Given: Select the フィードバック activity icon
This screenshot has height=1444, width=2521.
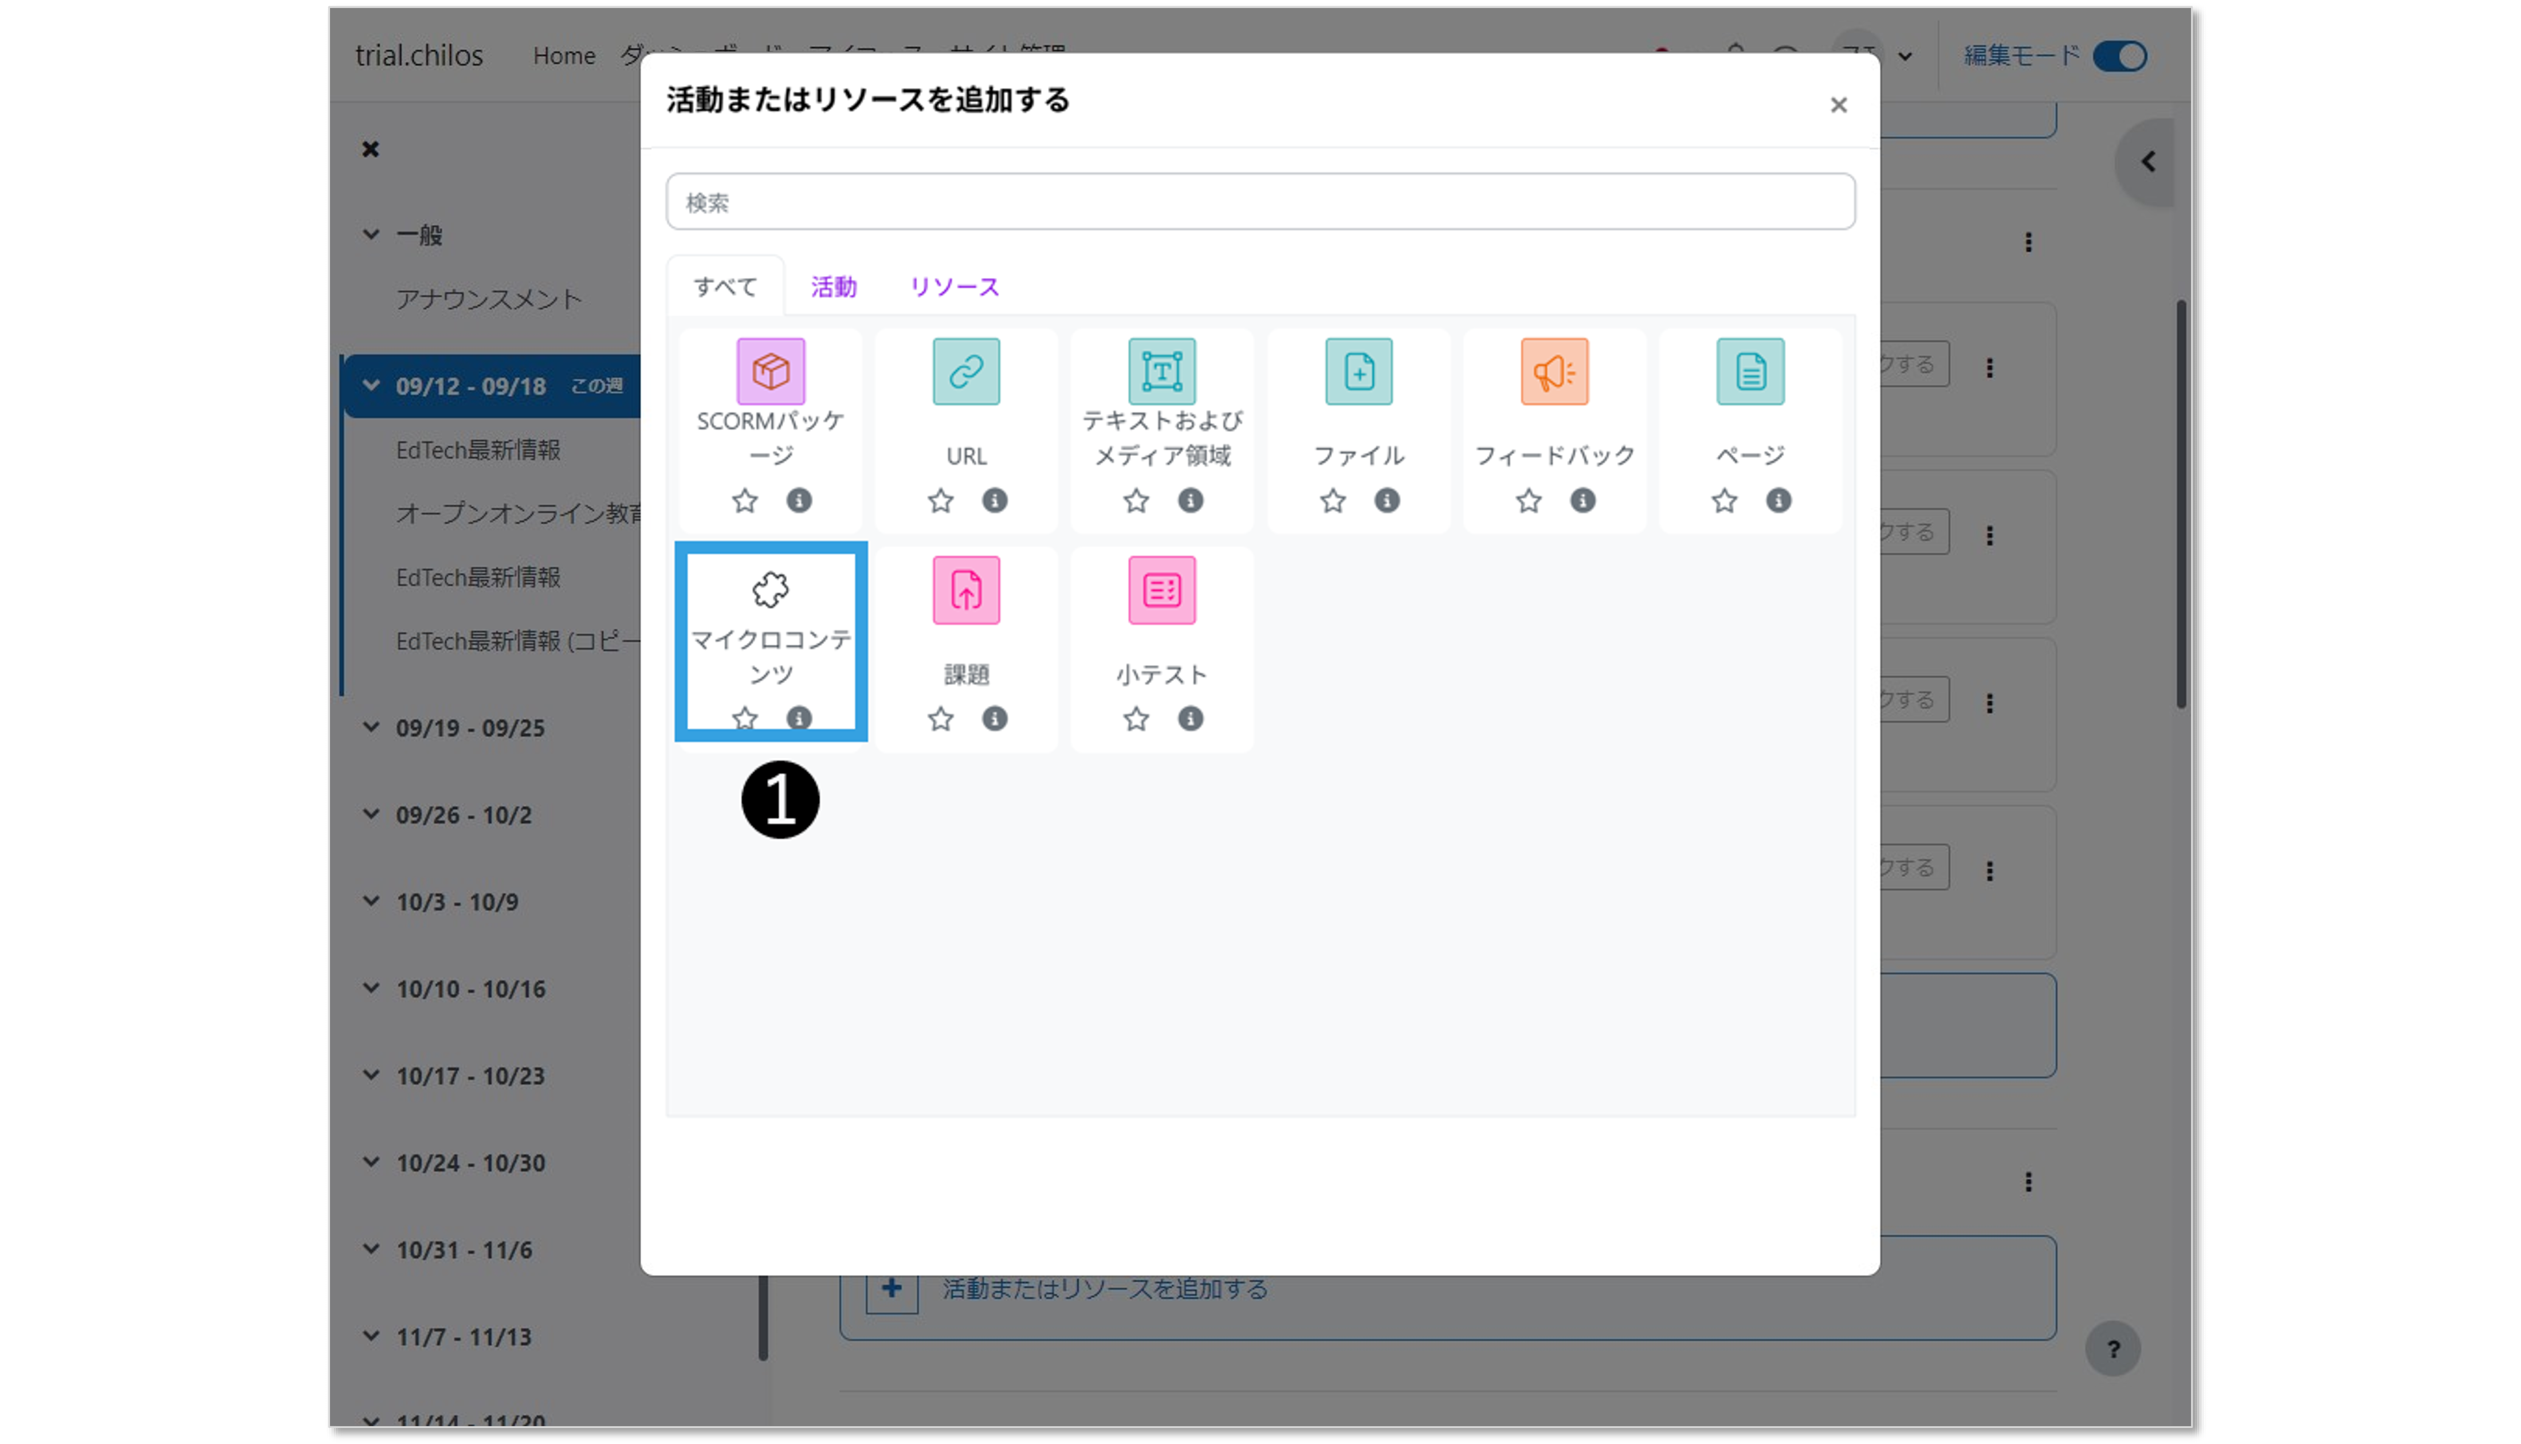Looking at the screenshot, I should pos(1553,372).
